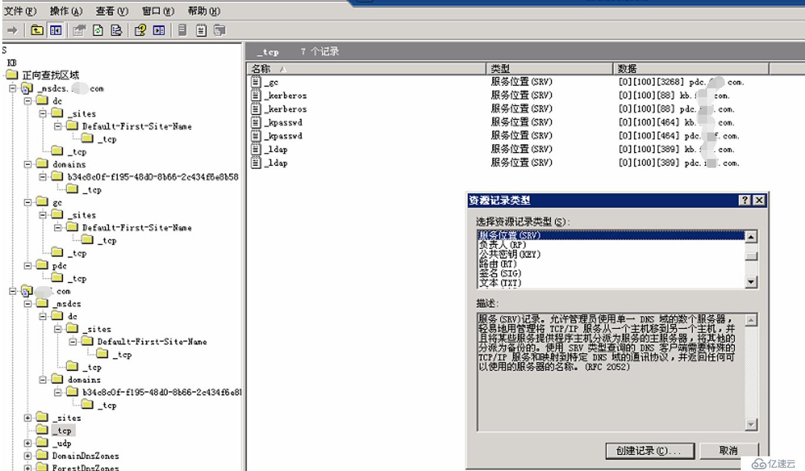
Task: Sort list by 类型 column header
Action: point(550,69)
